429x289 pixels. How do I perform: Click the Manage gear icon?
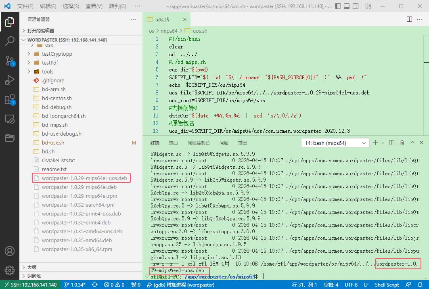(9, 270)
